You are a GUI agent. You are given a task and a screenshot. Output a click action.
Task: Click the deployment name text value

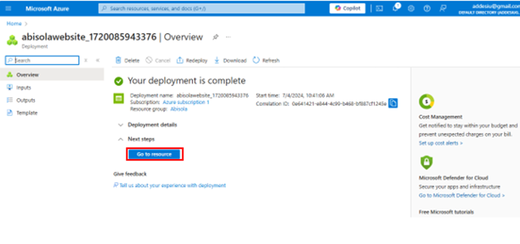click(212, 95)
